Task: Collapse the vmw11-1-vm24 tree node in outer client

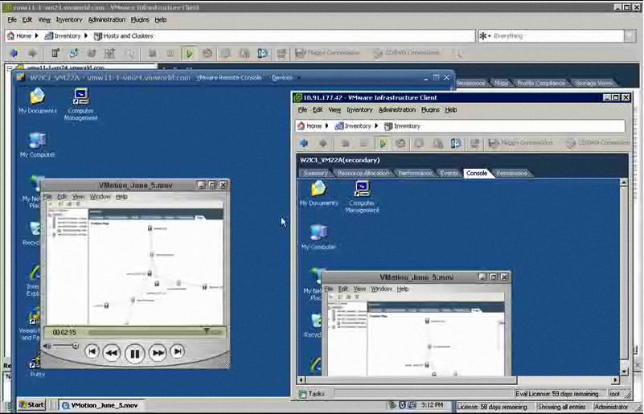Action: point(10,68)
